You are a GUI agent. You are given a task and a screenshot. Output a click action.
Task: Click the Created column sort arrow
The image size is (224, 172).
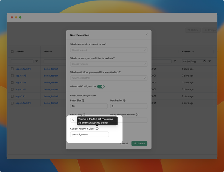193,52
